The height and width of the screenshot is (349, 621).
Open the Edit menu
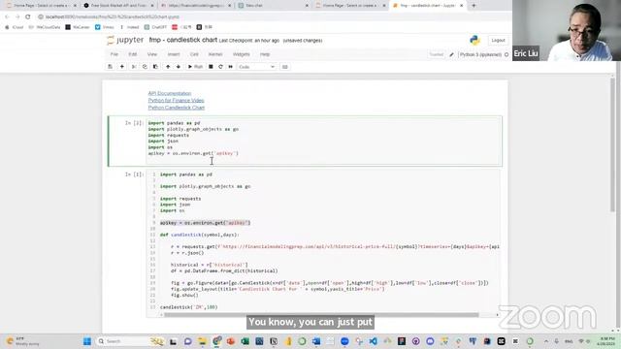pos(133,54)
